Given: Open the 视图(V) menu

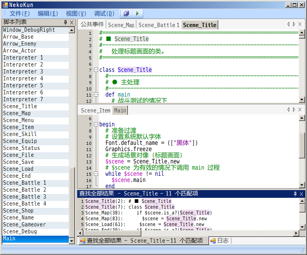Looking at the screenshot, I should [x=76, y=14].
